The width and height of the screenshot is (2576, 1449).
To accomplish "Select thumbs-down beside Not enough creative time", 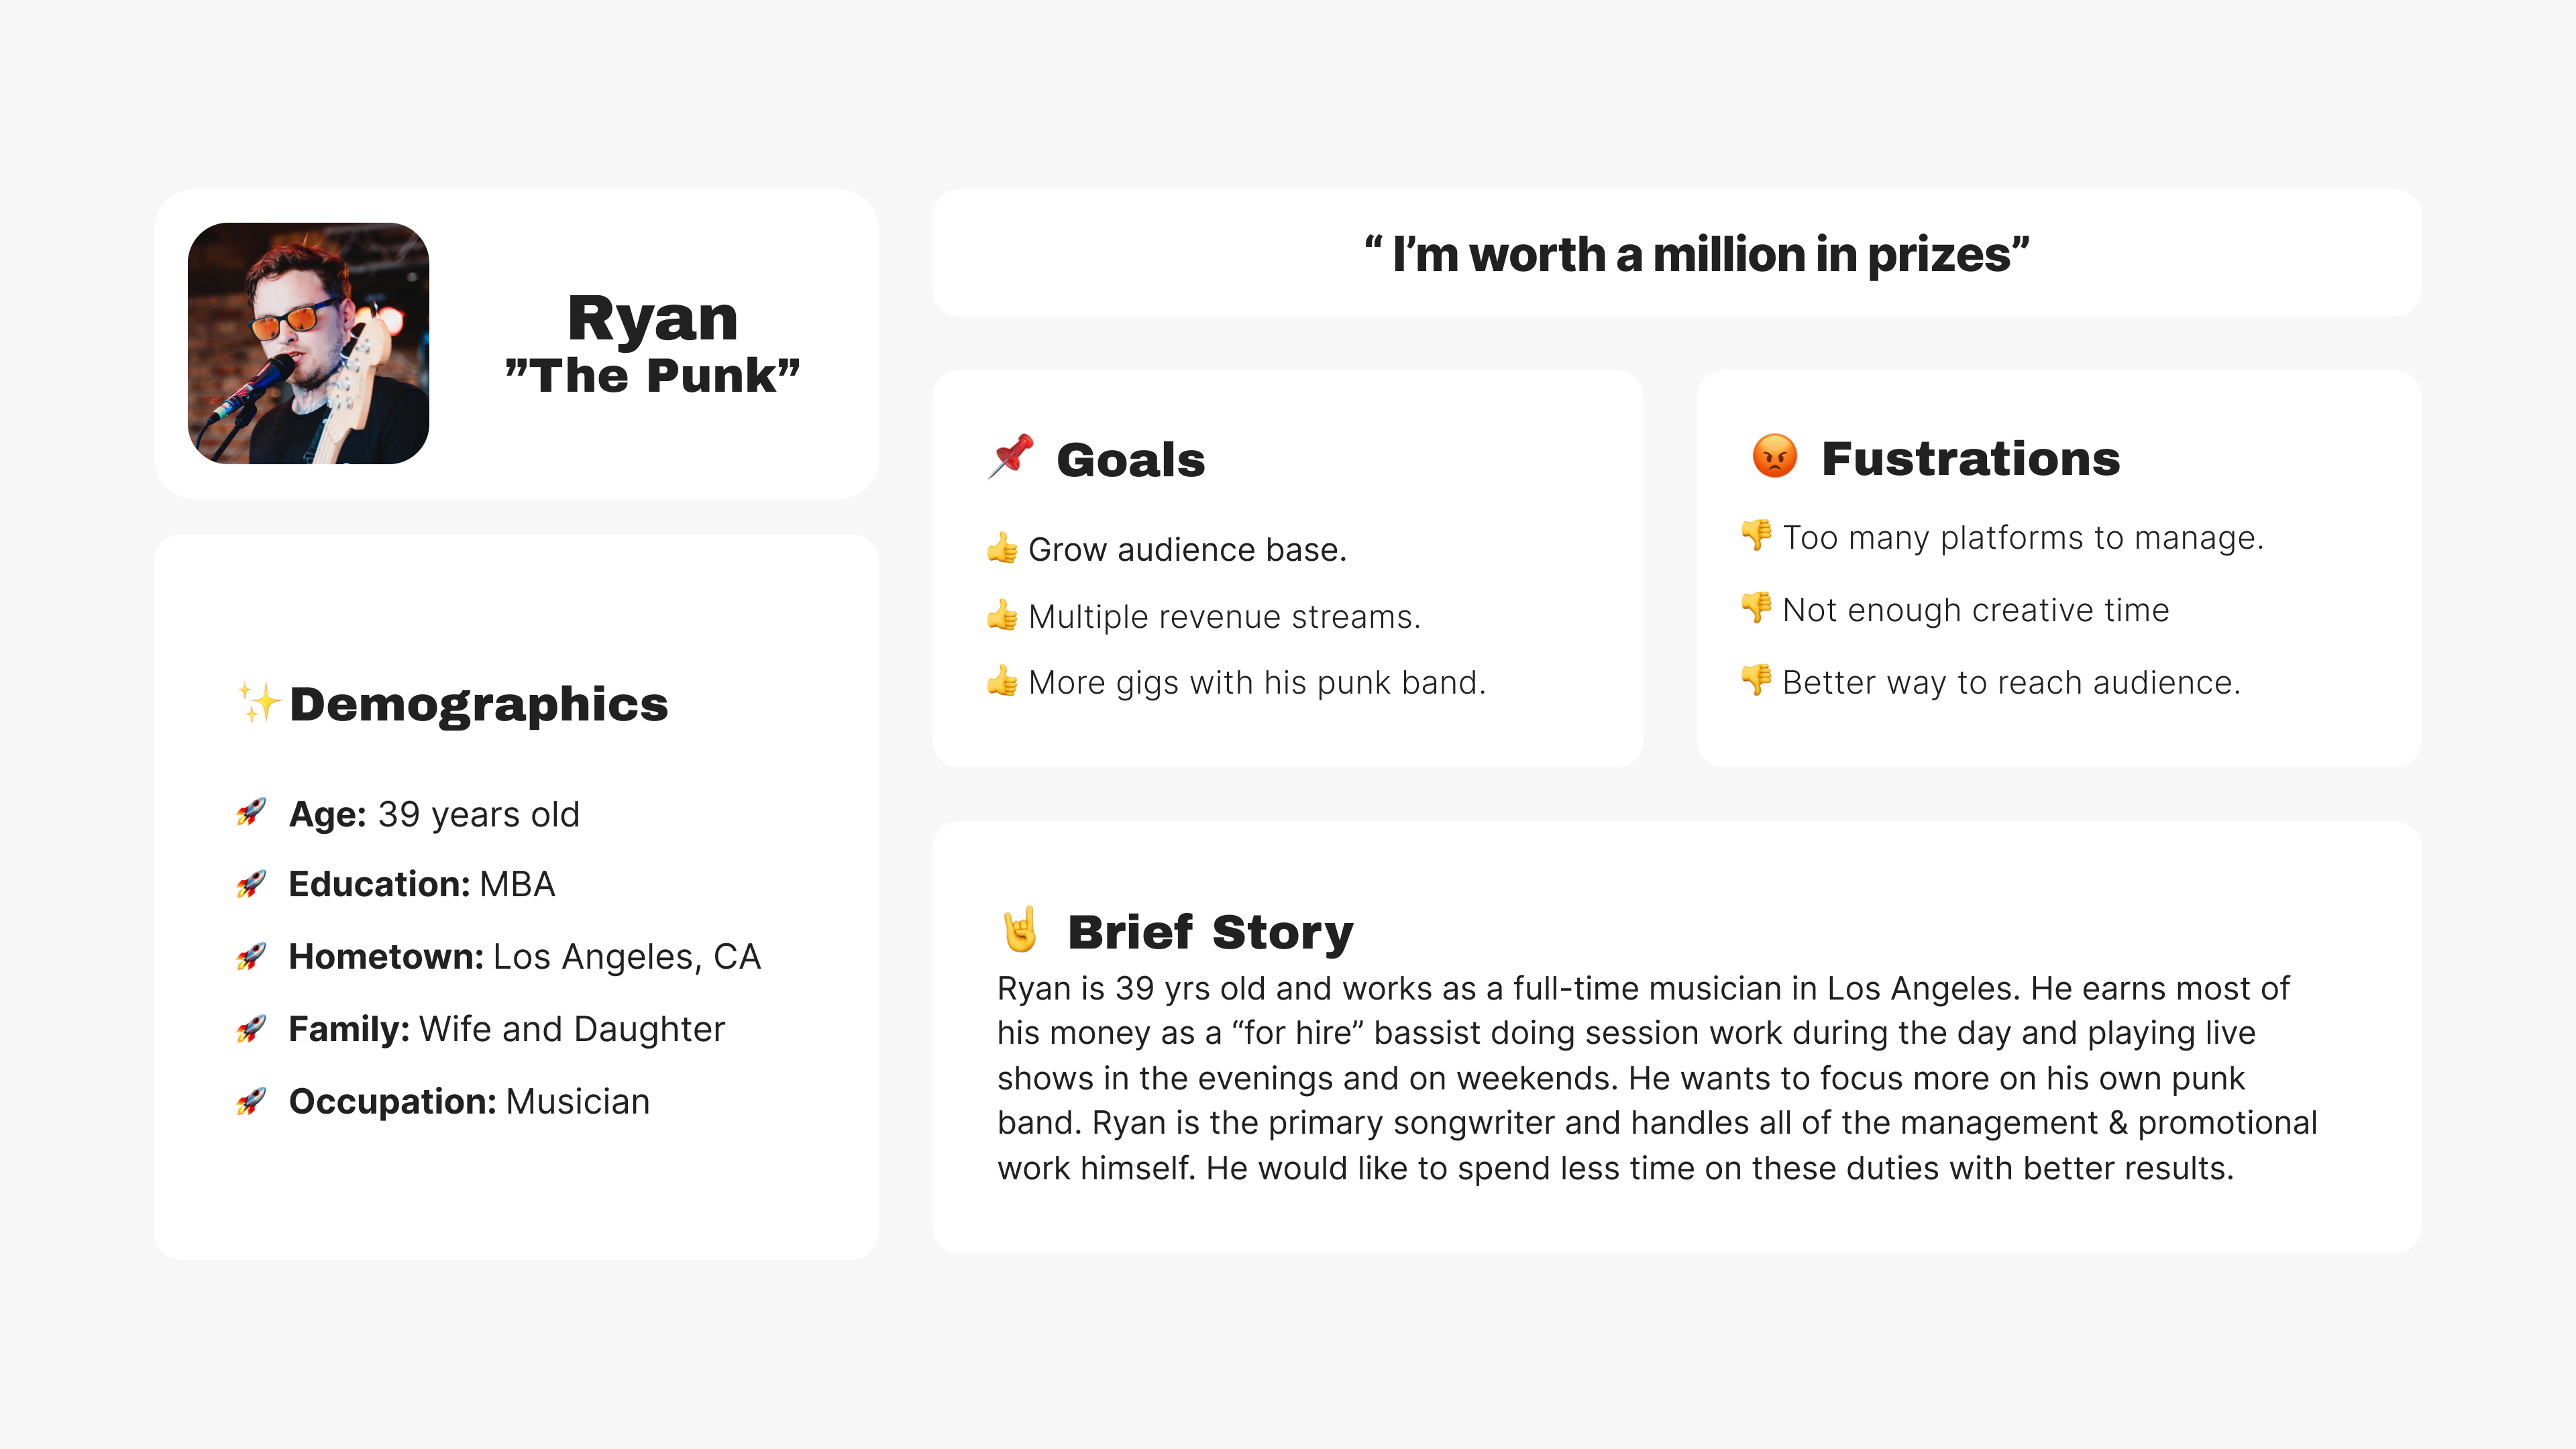I will point(1756,607).
